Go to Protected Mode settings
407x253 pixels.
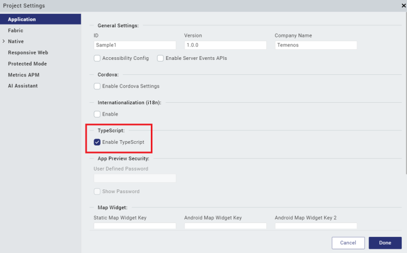pyautogui.click(x=27, y=64)
